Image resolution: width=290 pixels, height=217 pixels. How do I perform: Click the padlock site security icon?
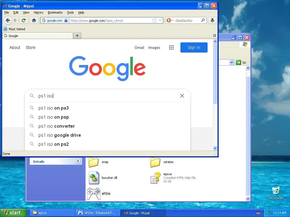point(66,20)
